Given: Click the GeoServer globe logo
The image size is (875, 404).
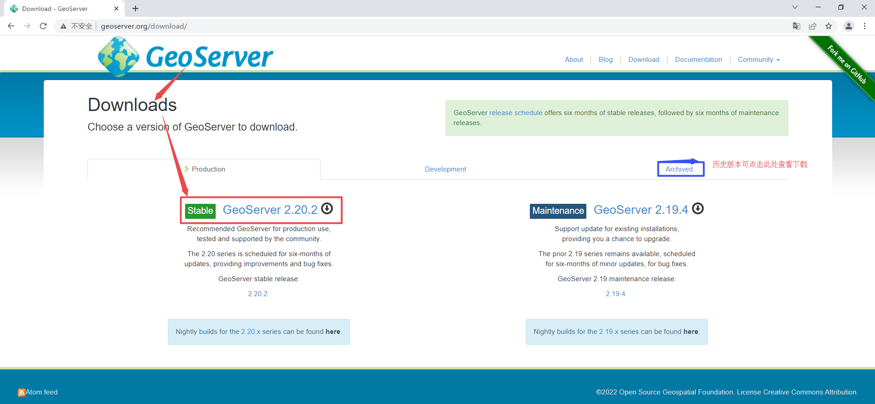Looking at the screenshot, I should [119, 57].
